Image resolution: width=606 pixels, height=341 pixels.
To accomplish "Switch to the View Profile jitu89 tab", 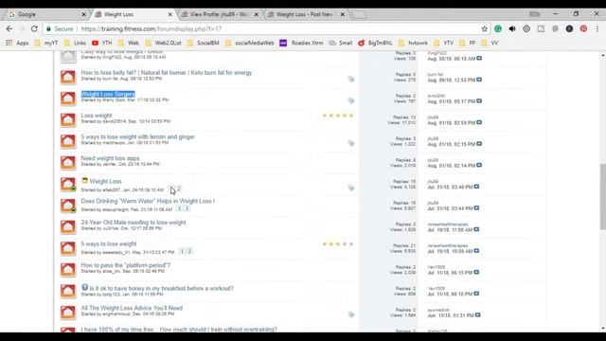I will point(219,14).
